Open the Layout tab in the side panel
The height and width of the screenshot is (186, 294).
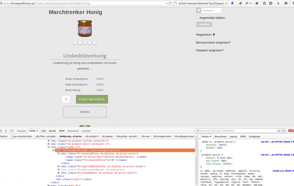(x=233, y=136)
